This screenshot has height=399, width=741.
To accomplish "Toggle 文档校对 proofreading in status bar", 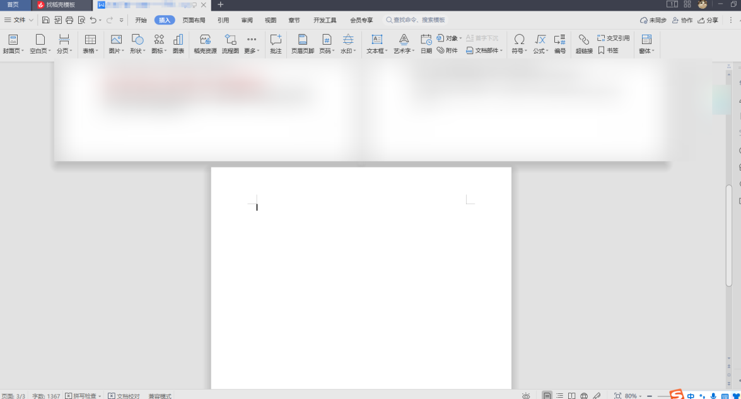I will 124,396.
